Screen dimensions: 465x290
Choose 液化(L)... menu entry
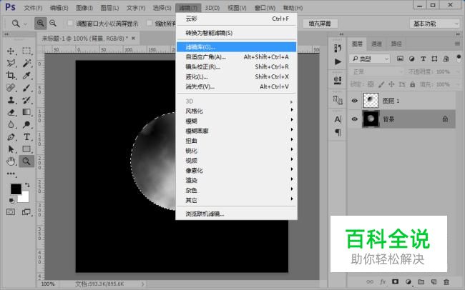[x=237, y=76]
